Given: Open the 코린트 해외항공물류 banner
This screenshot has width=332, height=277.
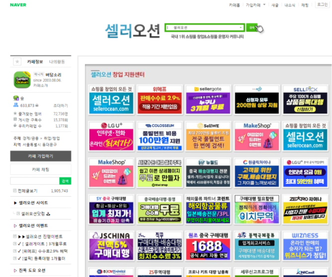Looking at the screenshot, I should tap(208, 209).
